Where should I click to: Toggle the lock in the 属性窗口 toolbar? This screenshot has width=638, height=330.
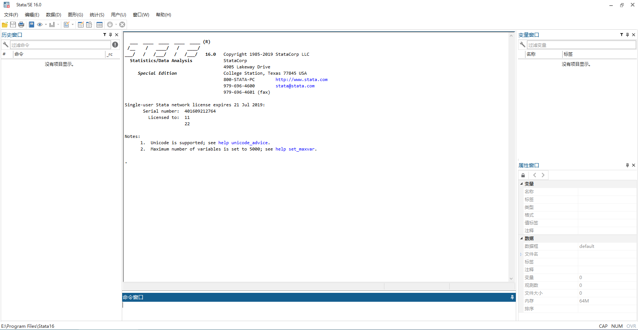(523, 175)
